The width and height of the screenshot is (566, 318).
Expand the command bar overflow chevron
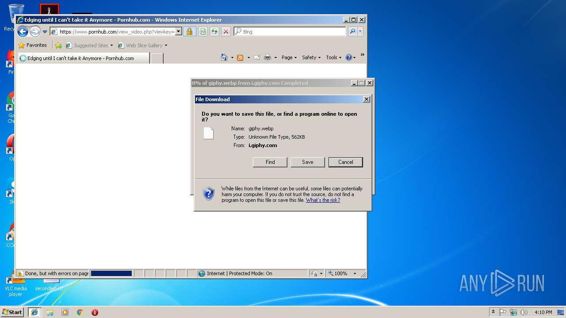coord(362,55)
